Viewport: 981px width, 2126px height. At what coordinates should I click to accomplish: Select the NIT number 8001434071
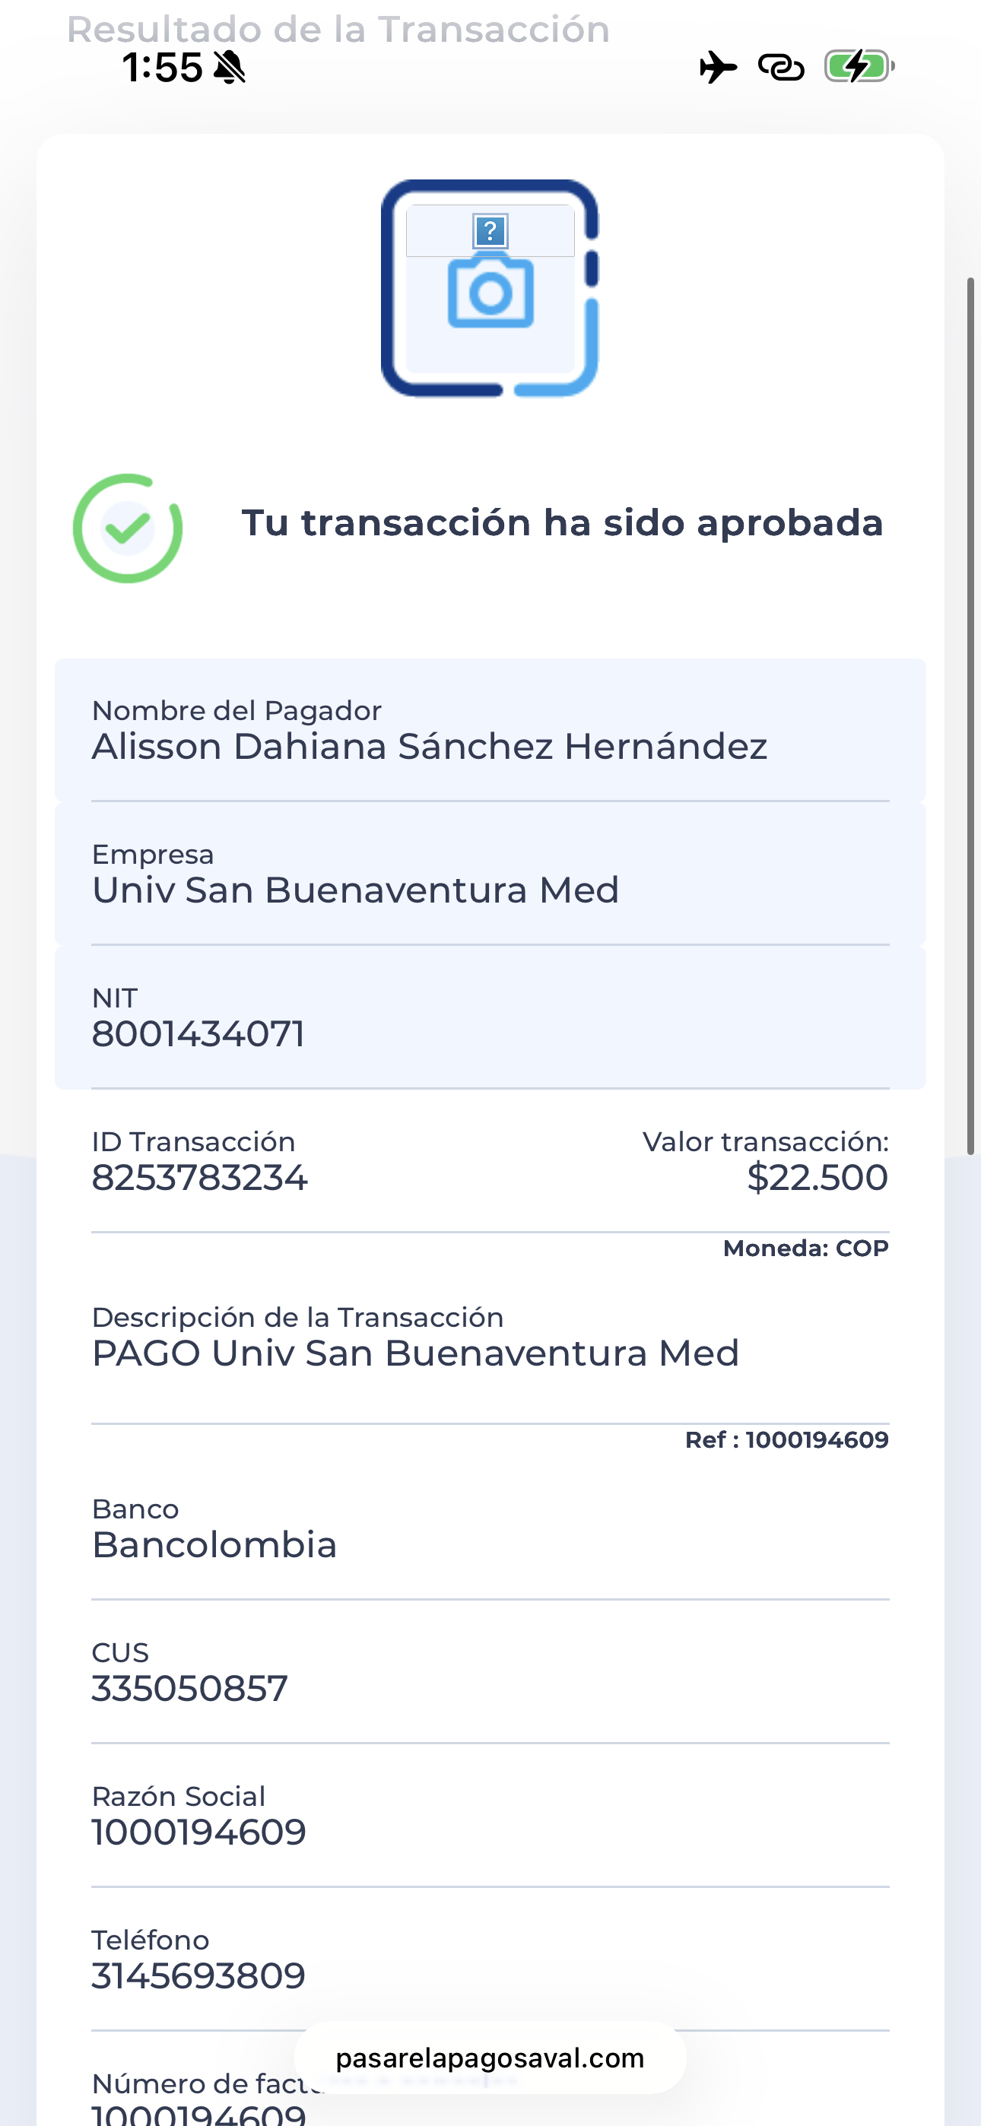coord(198,1033)
